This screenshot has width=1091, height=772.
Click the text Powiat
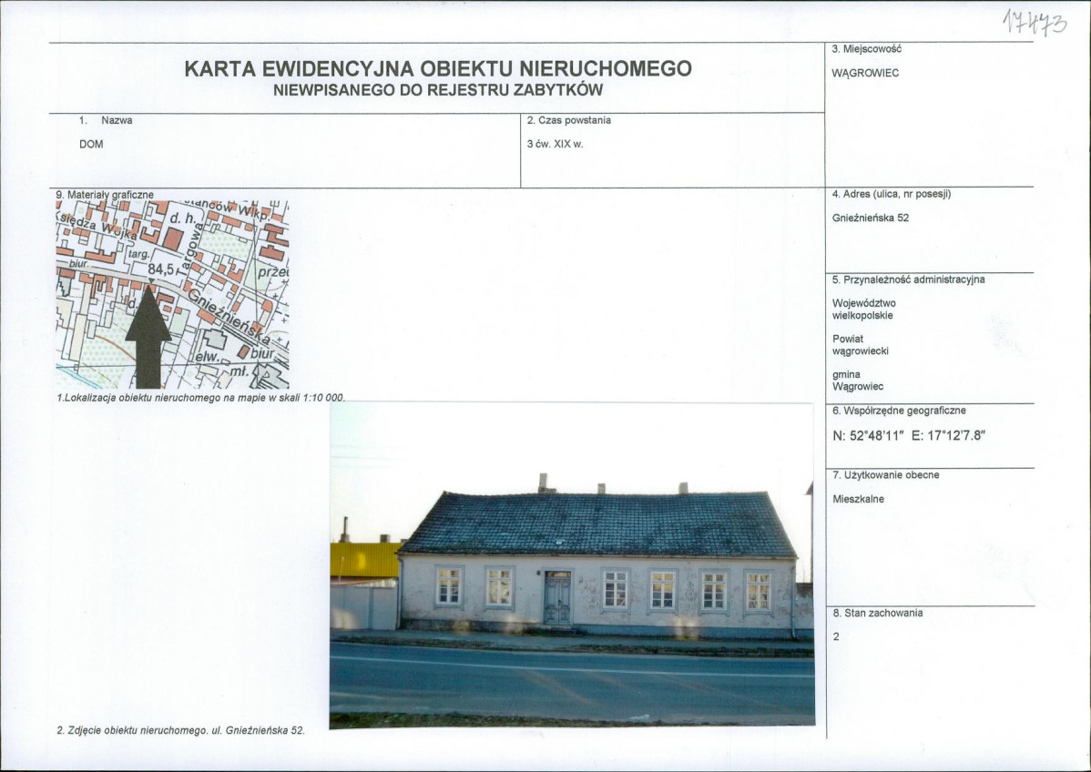[848, 339]
